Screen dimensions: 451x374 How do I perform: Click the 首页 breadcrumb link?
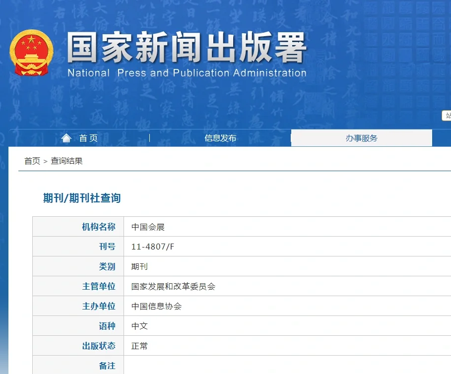coord(31,160)
